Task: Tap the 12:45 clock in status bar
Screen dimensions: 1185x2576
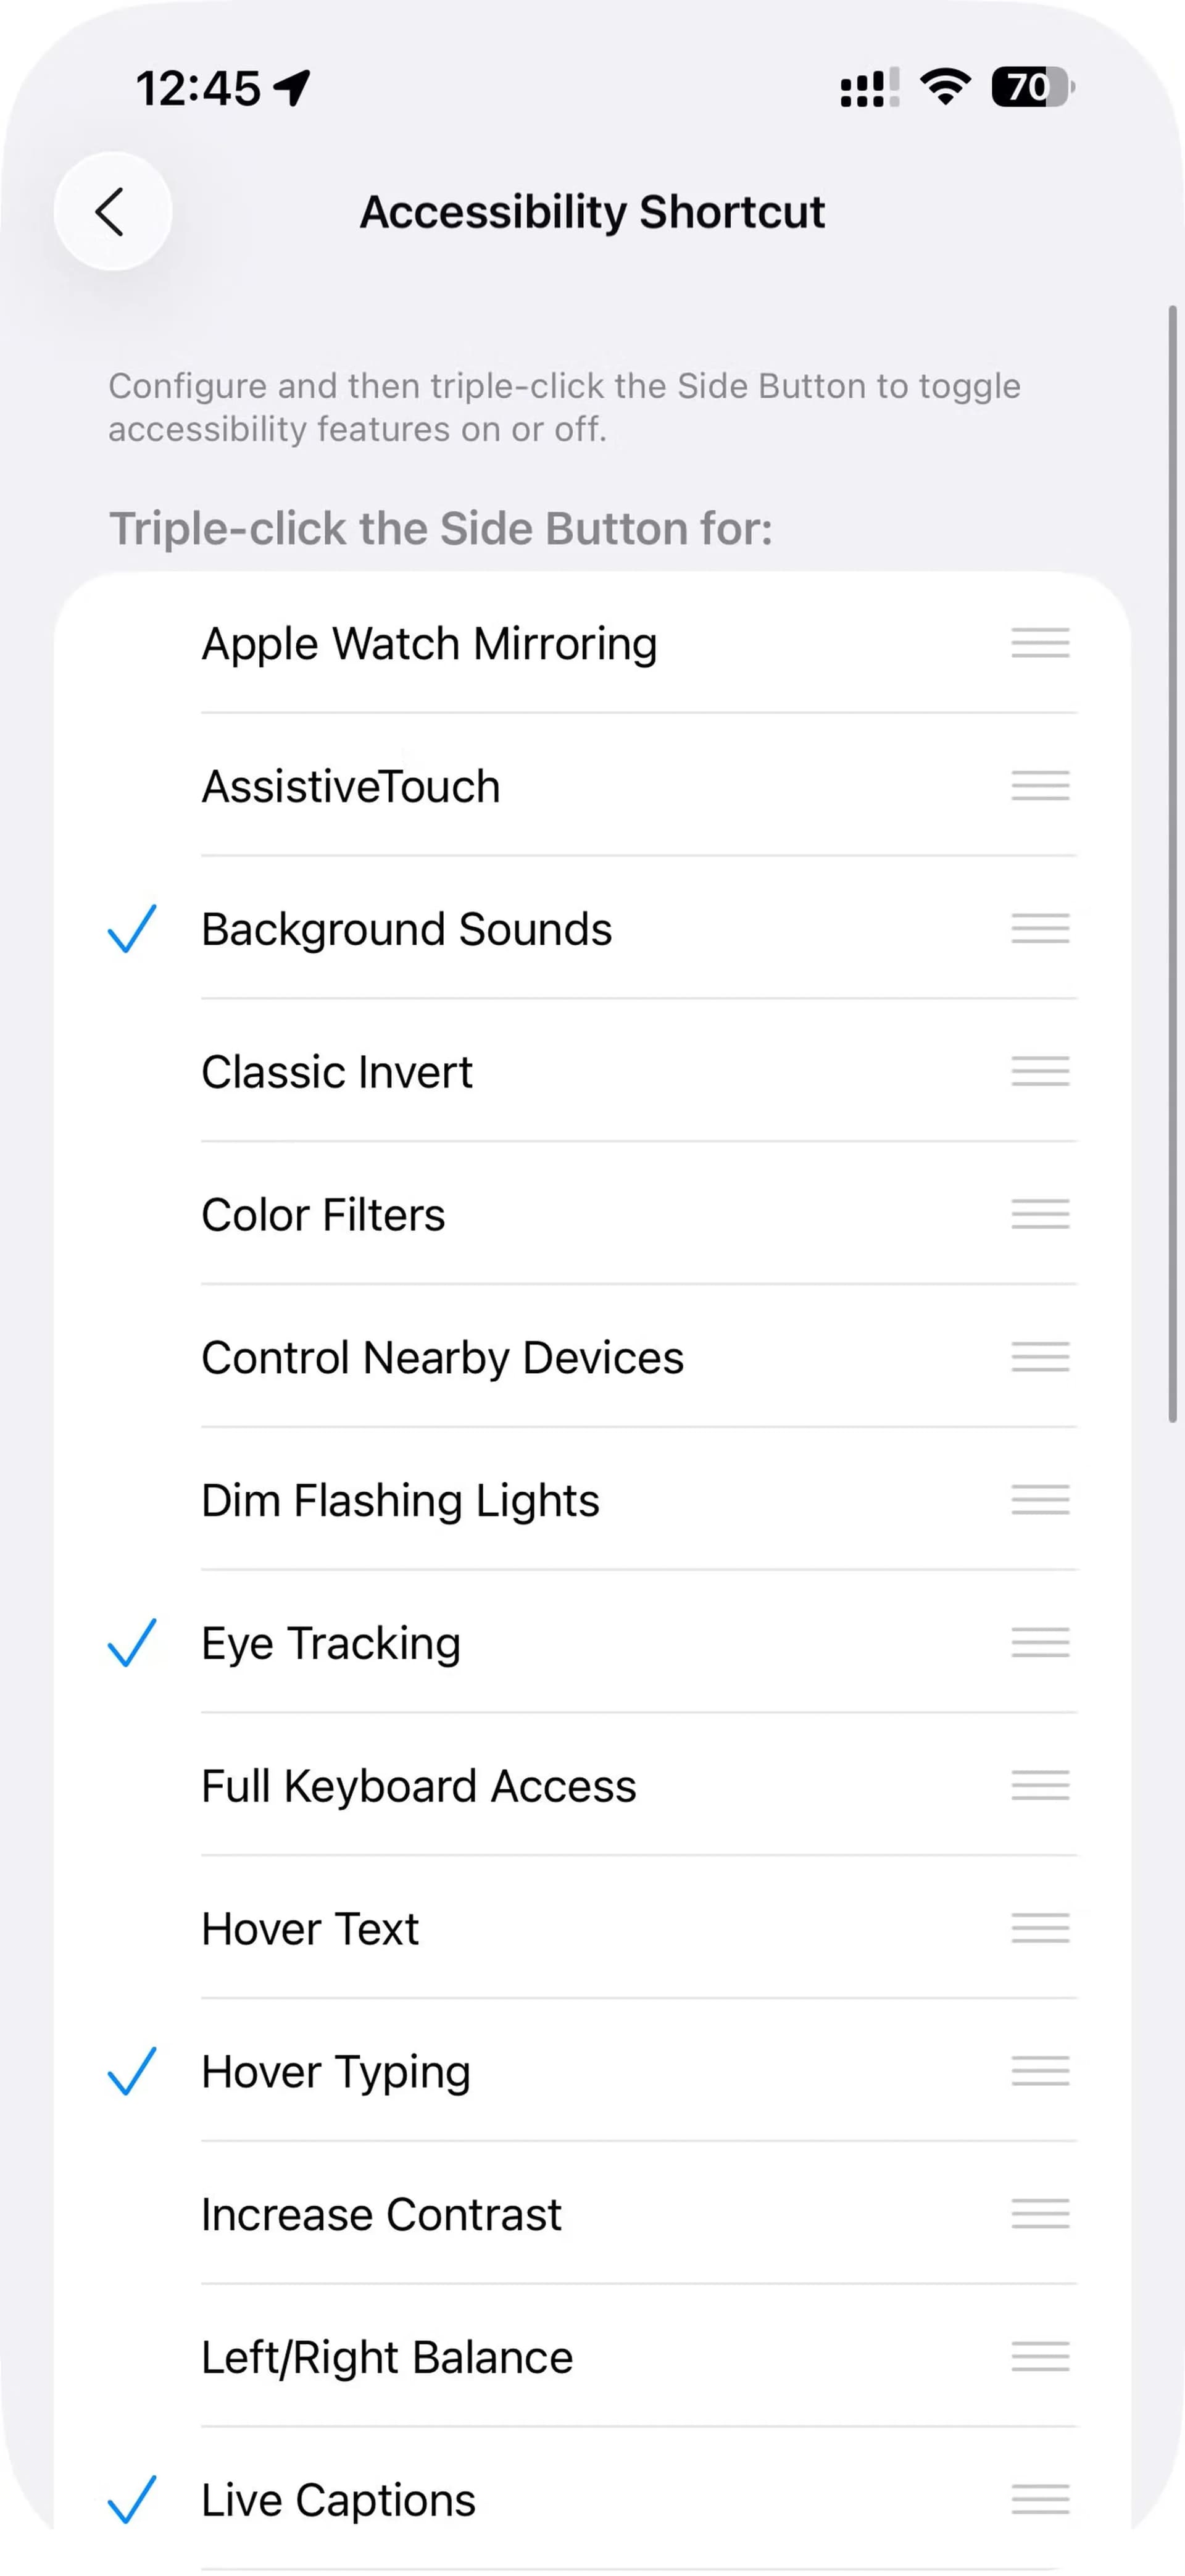Action: point(198,88)
